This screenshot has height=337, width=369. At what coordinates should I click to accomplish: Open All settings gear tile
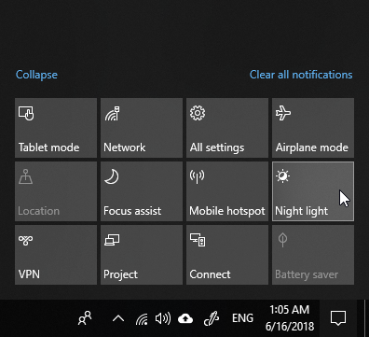[x=227, y=128]
